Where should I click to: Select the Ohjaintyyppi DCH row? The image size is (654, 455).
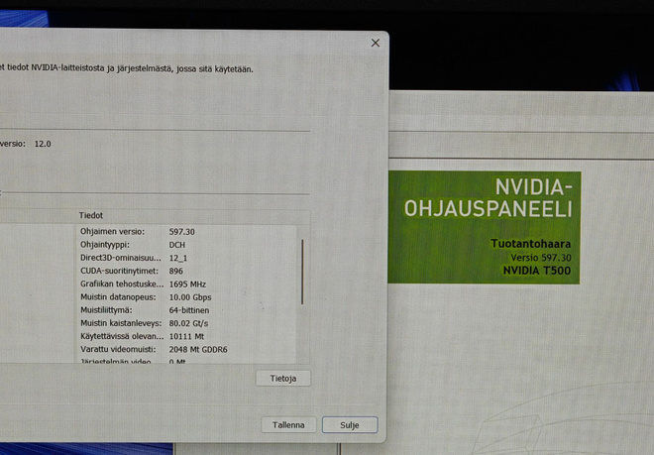186,245
